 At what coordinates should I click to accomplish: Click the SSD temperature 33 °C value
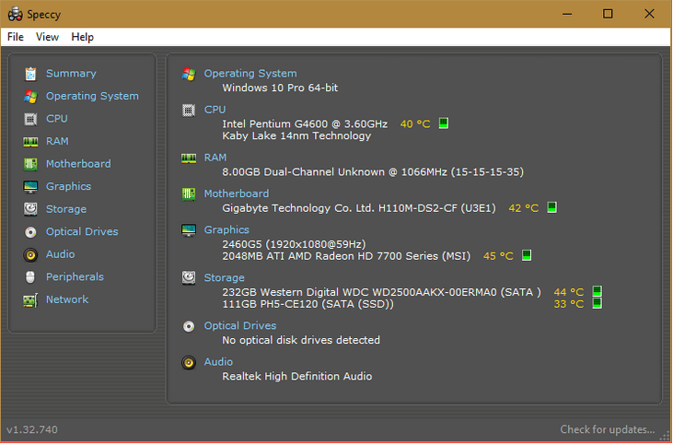click(x=569, y=304)
